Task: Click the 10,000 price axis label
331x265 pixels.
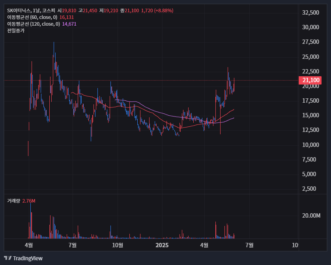Action: click(x=310, y=145)
